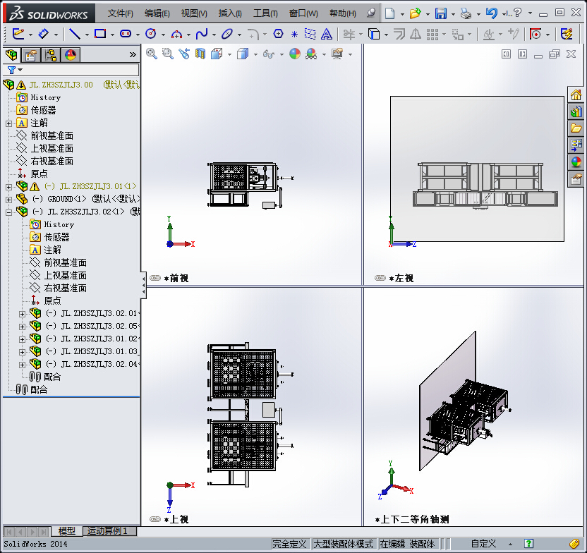Open SolidWorks Resources home icon
Screen dimensions: 587x553
pos(576,95)
